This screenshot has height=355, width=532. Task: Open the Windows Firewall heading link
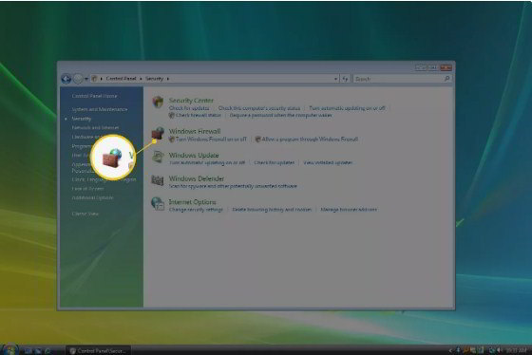point(195,131)
